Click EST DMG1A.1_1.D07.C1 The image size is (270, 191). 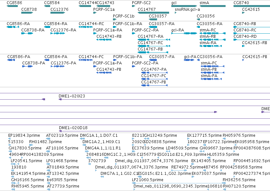pos(82,139)
